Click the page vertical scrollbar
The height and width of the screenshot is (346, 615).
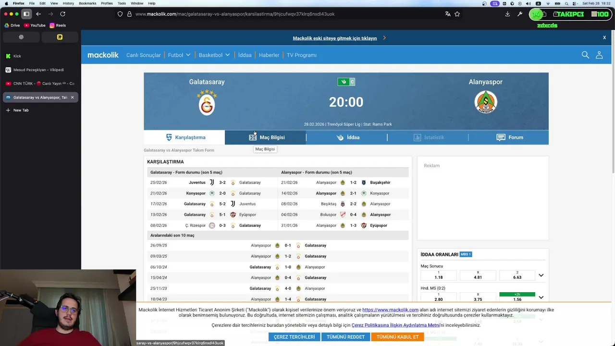[x=613, y=101]
